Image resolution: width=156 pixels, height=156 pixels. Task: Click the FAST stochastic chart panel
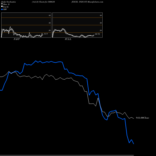[26, 25]
